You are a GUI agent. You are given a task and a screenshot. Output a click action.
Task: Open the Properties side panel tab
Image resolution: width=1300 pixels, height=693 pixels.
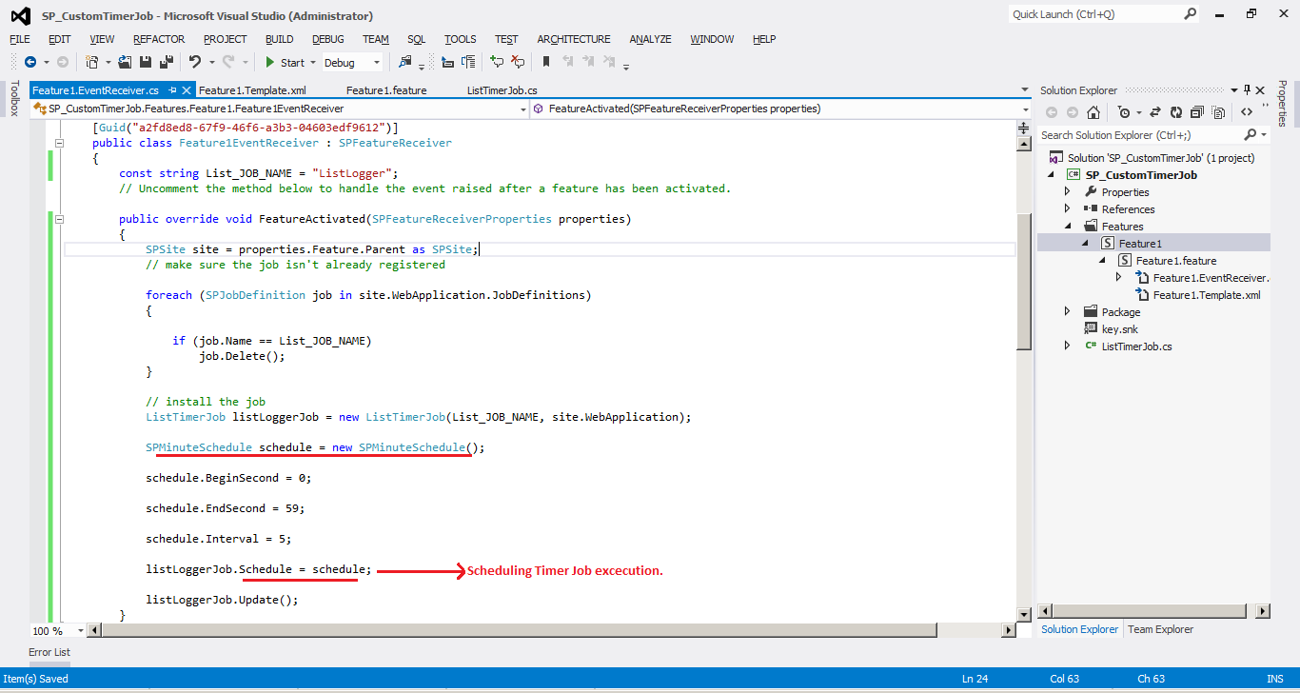pyautogui.click(x=1282, y=104)
